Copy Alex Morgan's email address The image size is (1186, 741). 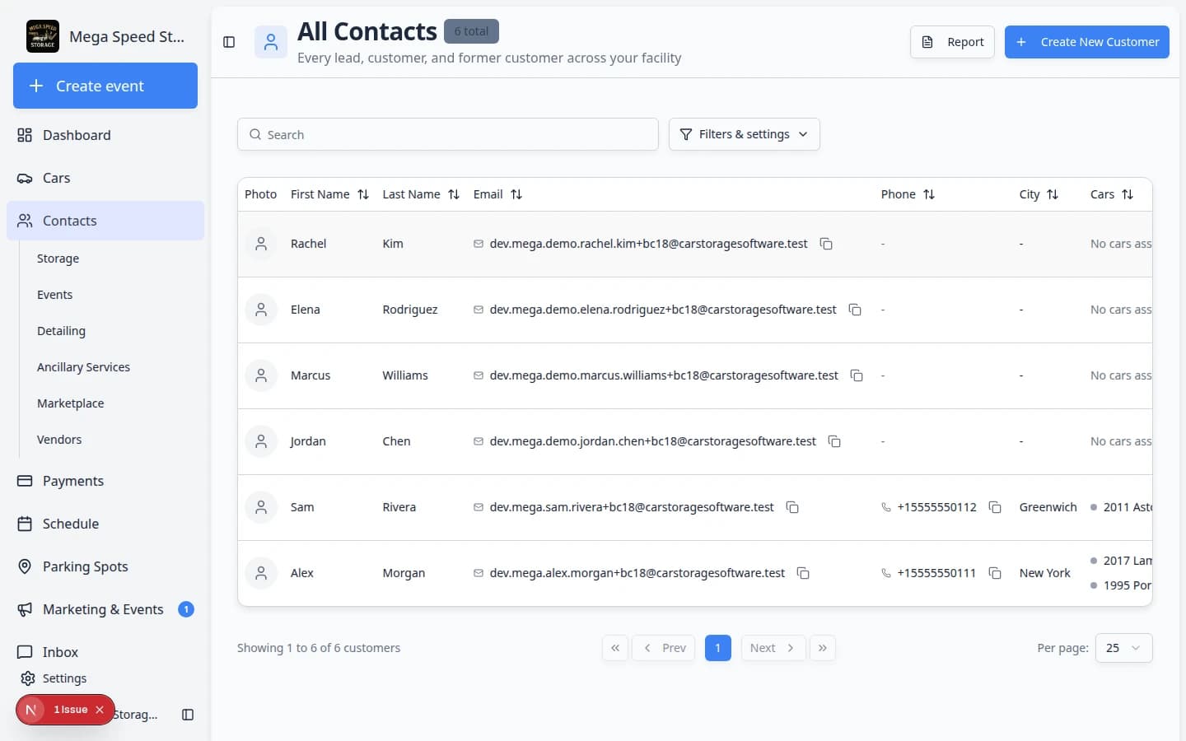803,573
